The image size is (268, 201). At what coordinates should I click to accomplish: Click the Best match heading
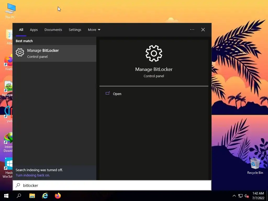pyautogui.click(x=24, y=41)
